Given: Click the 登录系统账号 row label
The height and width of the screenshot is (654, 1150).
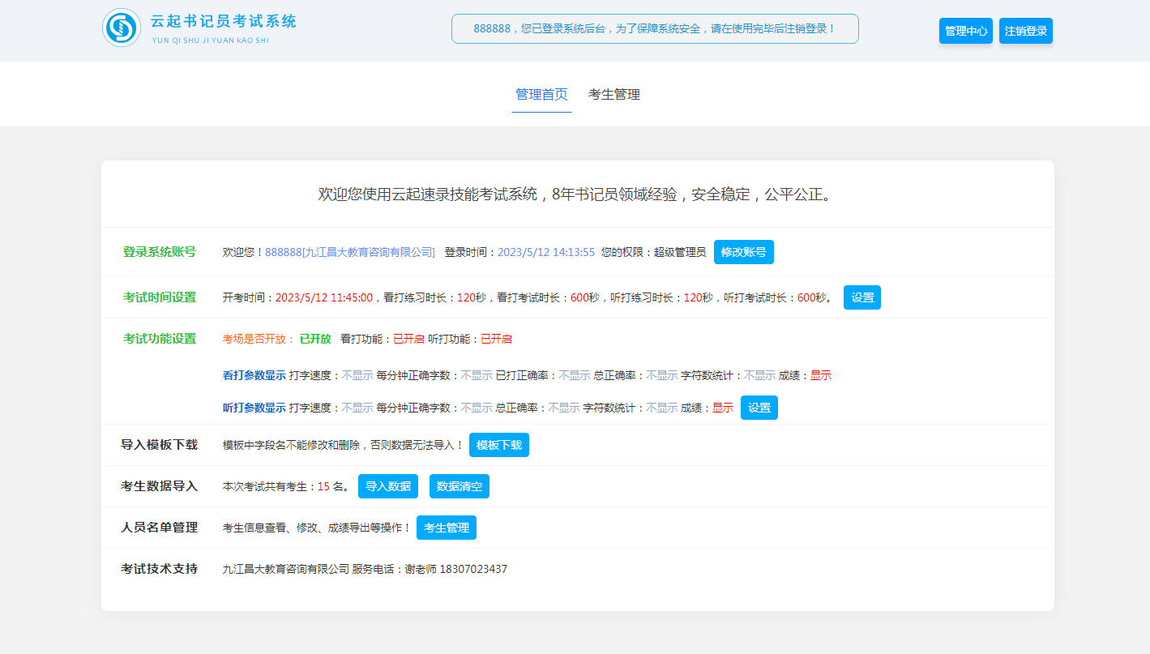Looking at the screenshot, I should pos(160,252).
